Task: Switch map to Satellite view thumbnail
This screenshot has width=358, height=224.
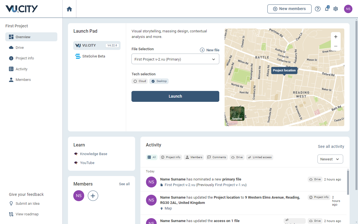Action: click(237, 114)
